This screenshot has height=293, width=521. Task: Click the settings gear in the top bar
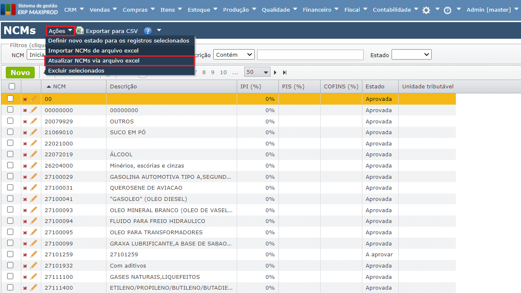tap(427, 9)
